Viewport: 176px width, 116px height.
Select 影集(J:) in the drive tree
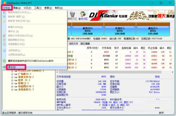click(23, 83)
